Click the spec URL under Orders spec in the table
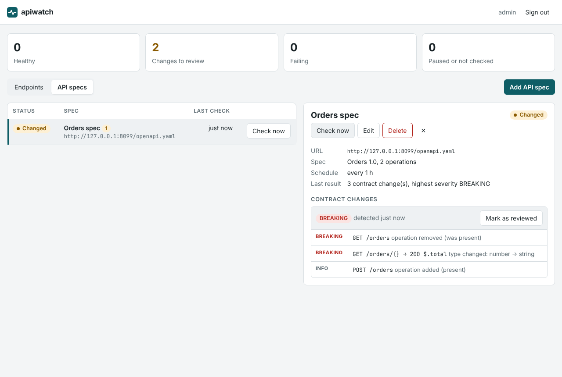The image size is (562, 377). pyautogui.click(x=119, y=136)
